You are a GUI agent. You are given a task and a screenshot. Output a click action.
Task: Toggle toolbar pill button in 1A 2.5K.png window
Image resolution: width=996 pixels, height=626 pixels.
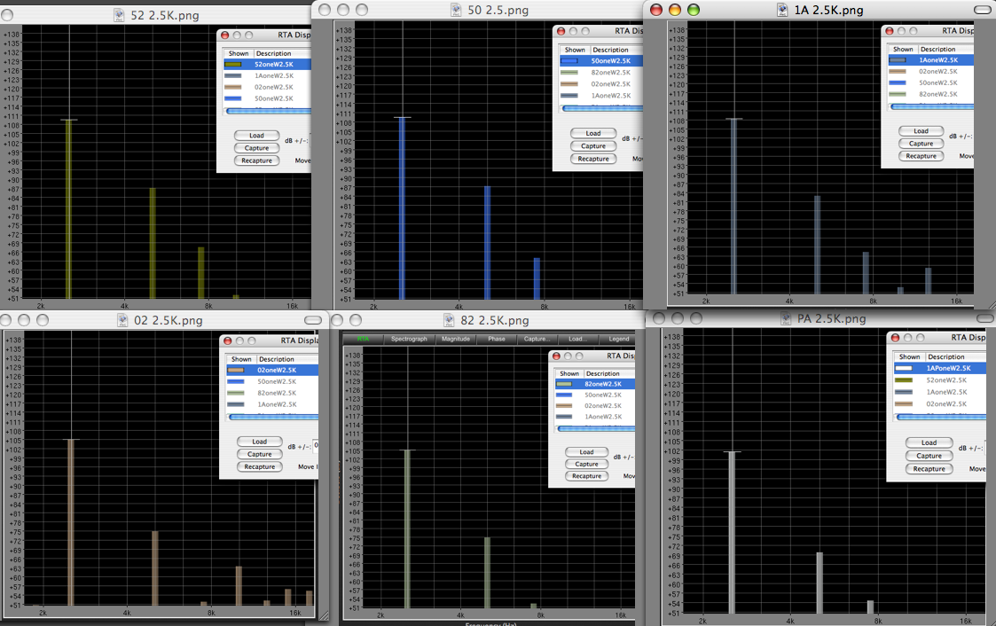(982, 10)
